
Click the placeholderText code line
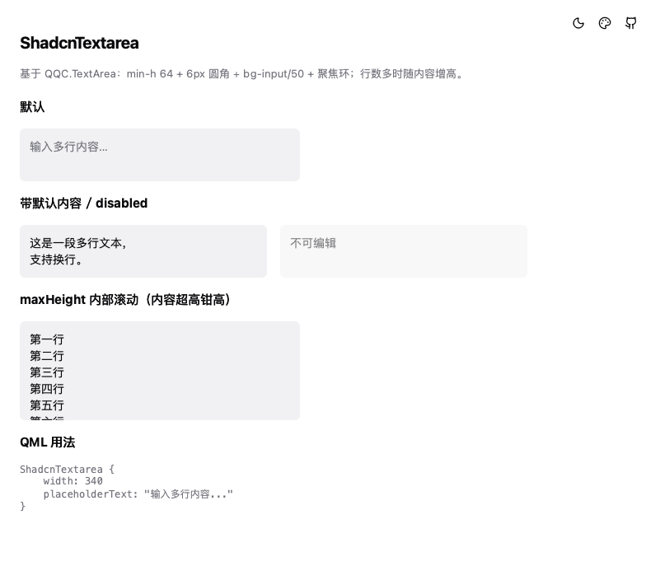tap(138, 494)
